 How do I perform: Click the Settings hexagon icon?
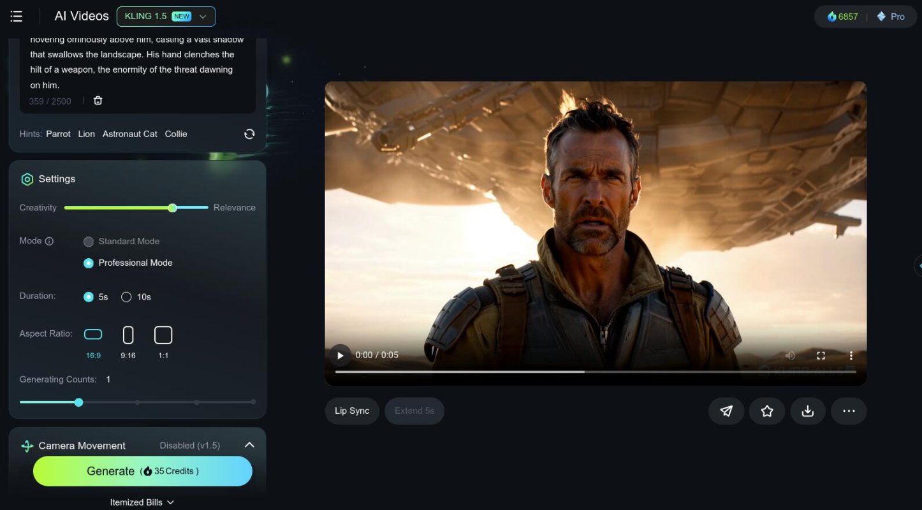tap(27, 179)
